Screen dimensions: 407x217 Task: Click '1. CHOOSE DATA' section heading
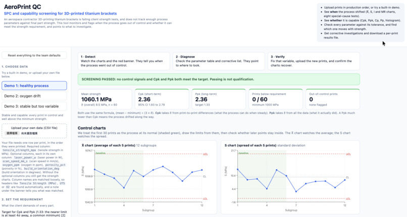coord(15,67)
